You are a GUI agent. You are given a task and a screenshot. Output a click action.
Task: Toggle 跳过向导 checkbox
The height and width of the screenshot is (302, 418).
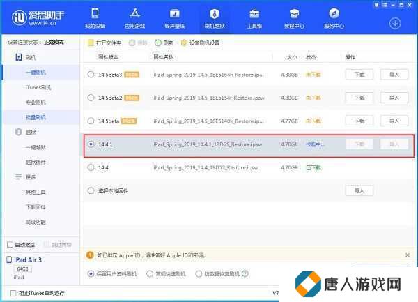(x=47, y=245)
